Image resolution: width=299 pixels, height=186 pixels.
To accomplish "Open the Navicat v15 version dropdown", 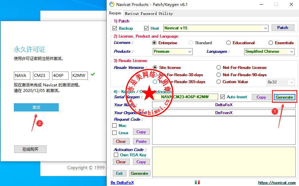I will coord(265,28).
